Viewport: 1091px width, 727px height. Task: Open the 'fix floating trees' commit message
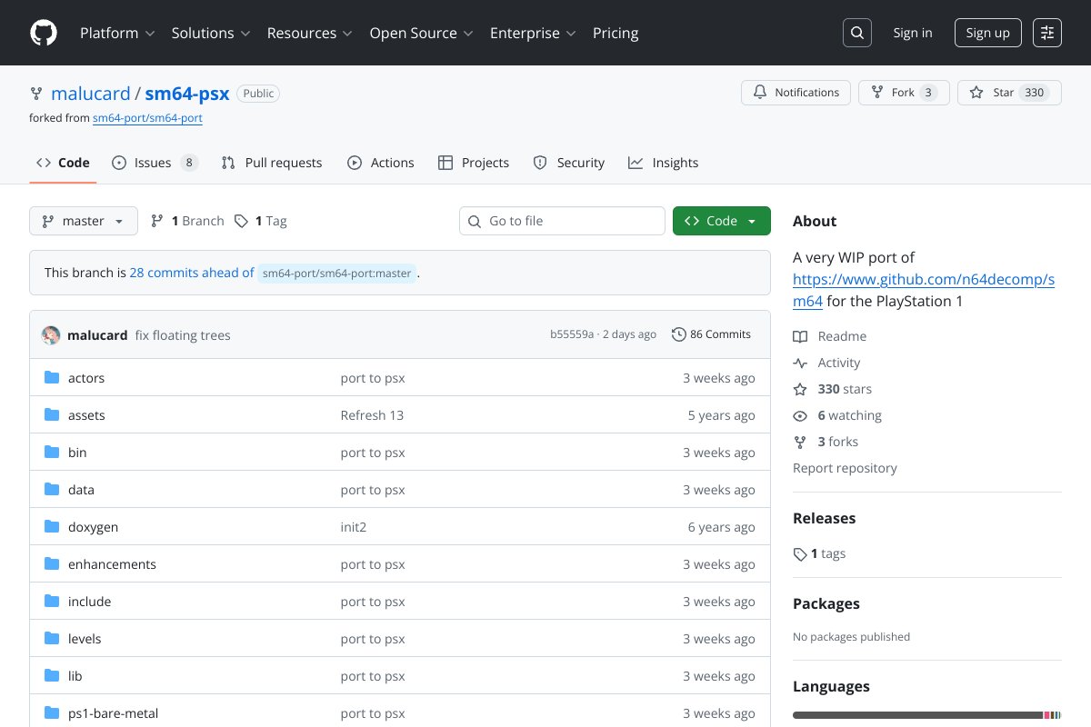(183, 335)
